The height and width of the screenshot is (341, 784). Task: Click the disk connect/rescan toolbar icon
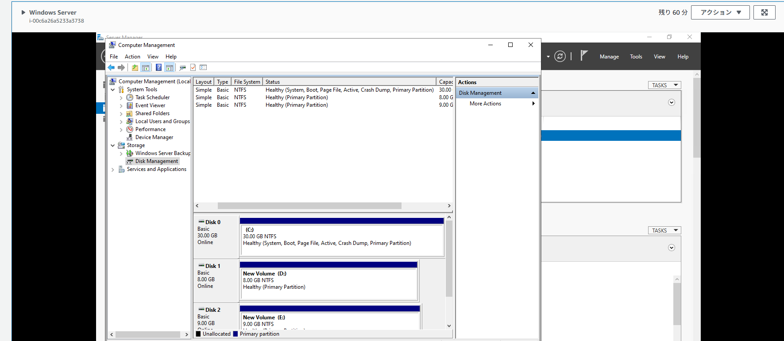pos(182,67)
